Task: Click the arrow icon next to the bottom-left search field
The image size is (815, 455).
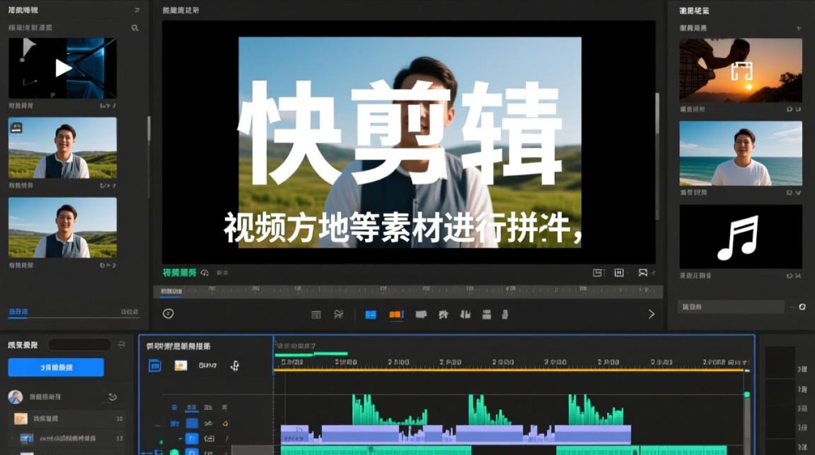Action: click(x=121, y=345)
